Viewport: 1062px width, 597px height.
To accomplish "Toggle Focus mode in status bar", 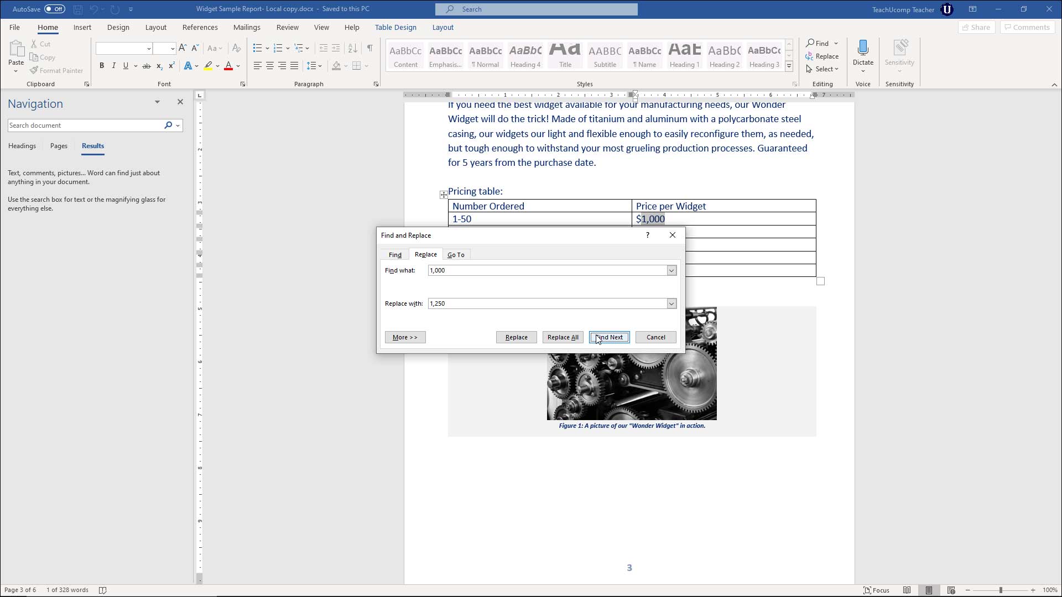I will click(877, 590).
